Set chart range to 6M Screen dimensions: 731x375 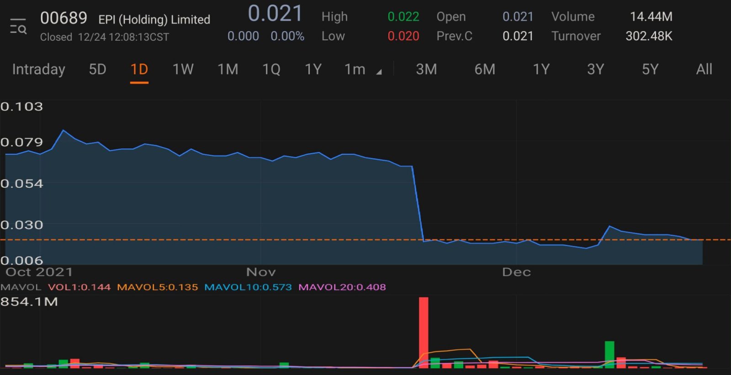coord(485,69)
